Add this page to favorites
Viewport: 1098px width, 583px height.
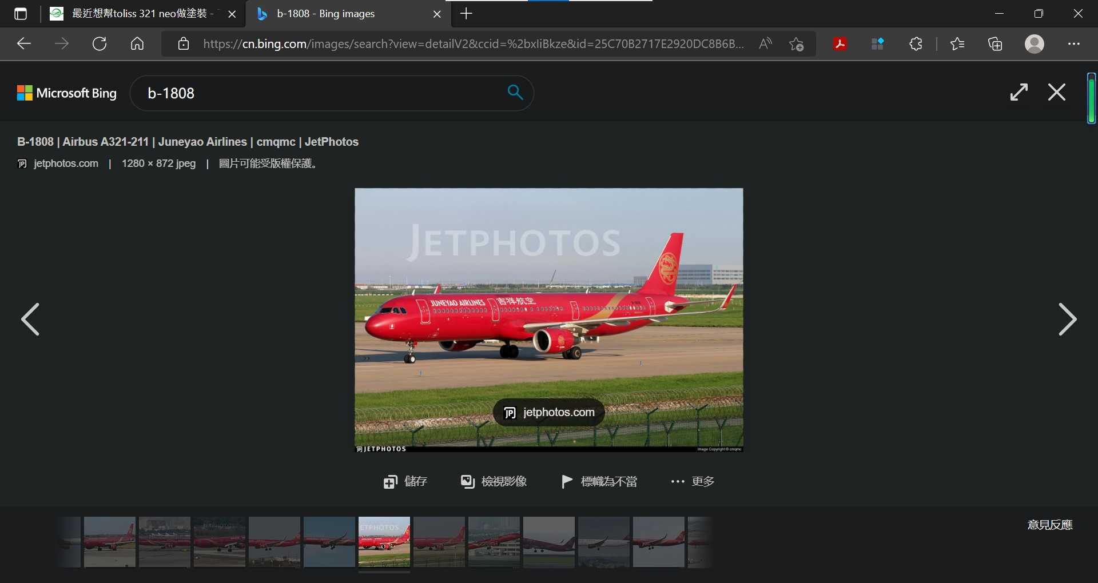pos(796,44)
